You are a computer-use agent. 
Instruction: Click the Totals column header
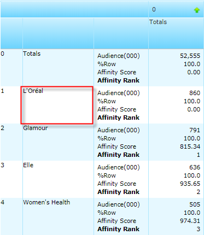point(158,22)
